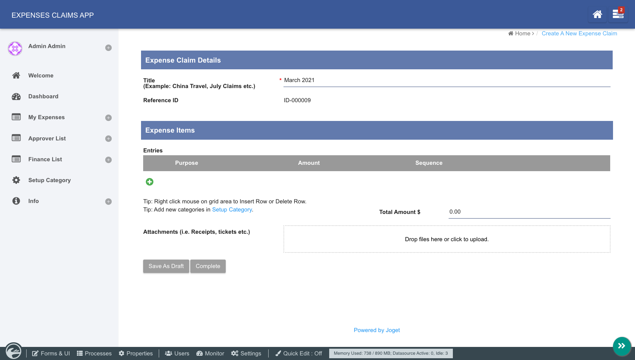The height and width of the screenshot is (360, 635).
Task: Open the inbox notifications icon with badge
Action: click(x=618, y=14)
